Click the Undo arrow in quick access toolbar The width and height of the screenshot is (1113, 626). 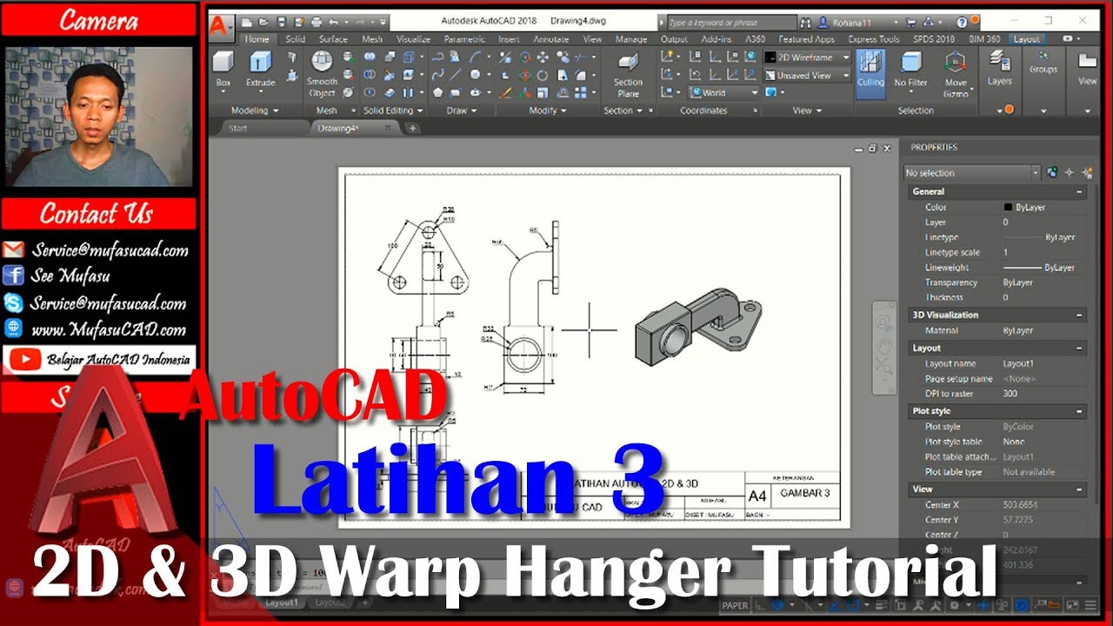[x=334, y=22]
